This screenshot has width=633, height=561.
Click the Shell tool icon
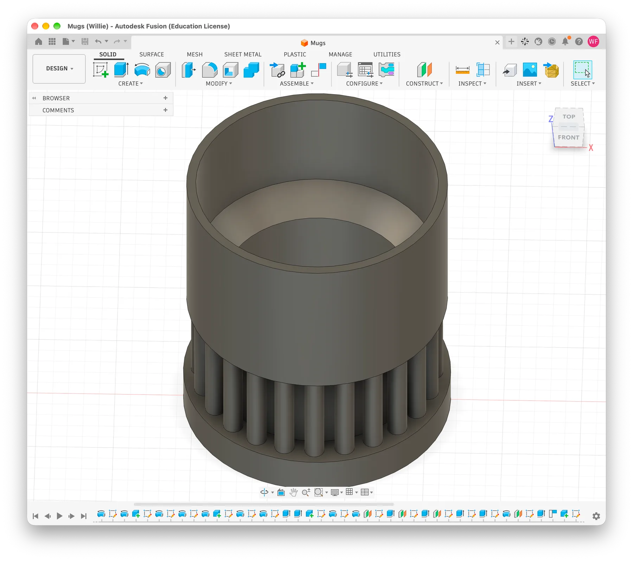tap(230, 70)
